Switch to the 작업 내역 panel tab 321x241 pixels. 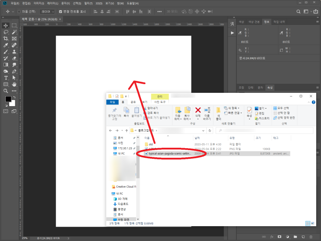click(279, 22)
